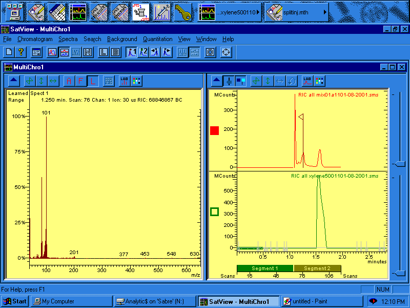Click the undo rotate arrow in chromatogram toolbar
This screenshot has width=410, height=308.
coord(292,81)
